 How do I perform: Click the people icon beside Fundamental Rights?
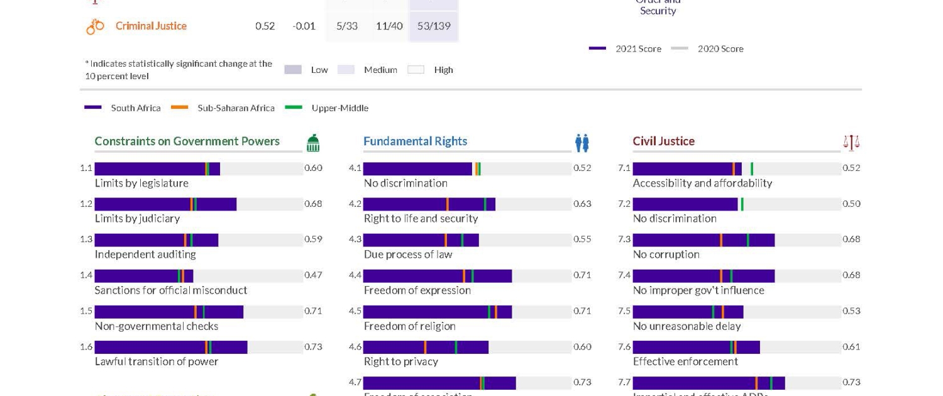[x=582, y=143]
